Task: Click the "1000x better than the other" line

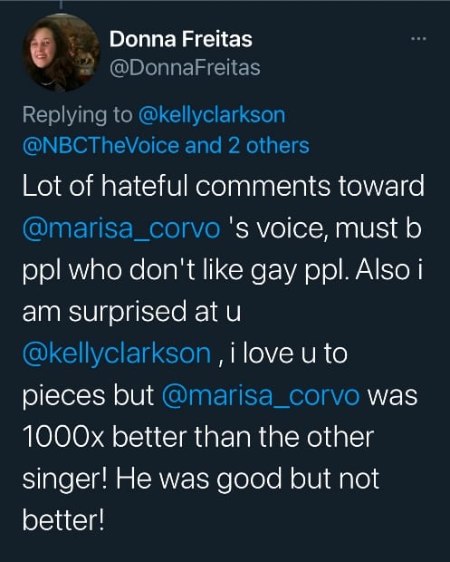Action: click(x=198, y=437)
